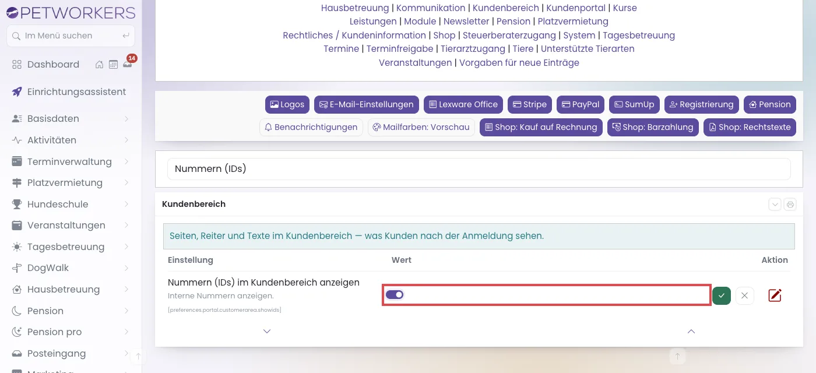Click the sidebar scroll-to-top arrow
816x373 pixels.
138,356
